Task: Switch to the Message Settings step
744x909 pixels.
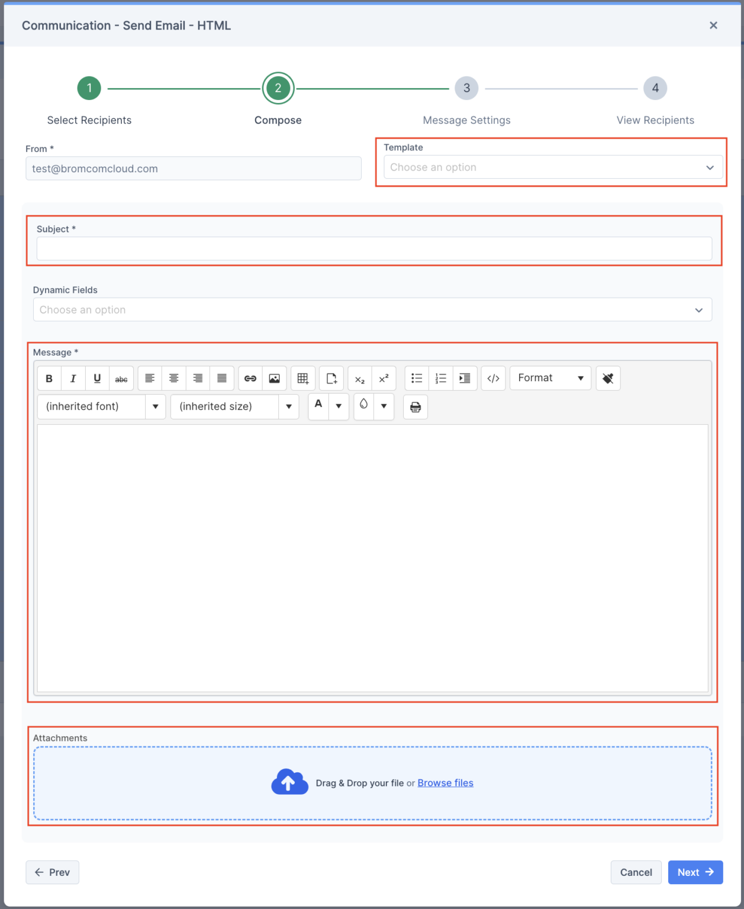Action: pos(466,88)
